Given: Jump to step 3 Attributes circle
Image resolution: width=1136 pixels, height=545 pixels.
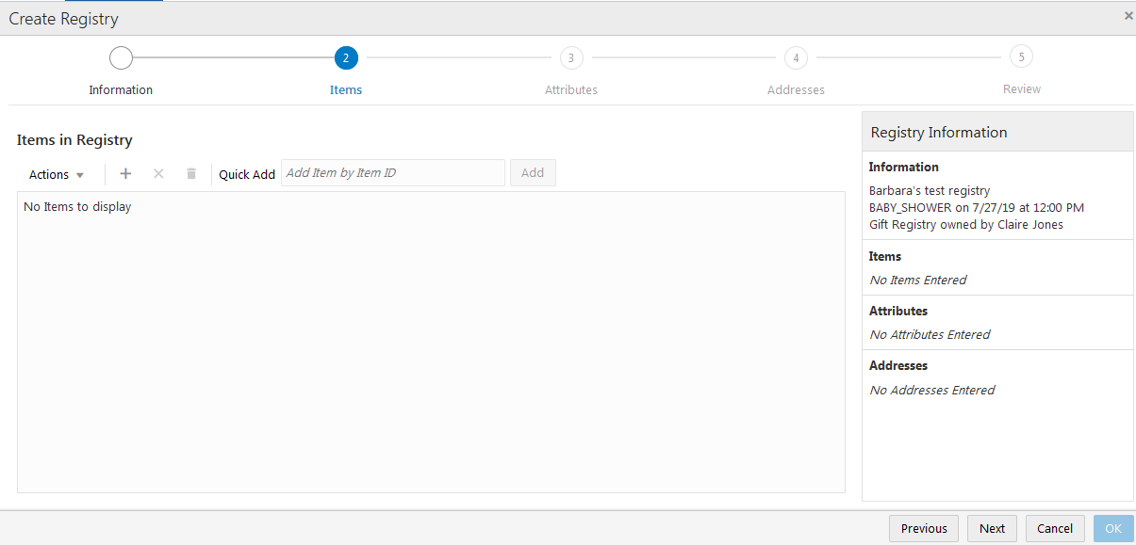Looking at the screenshot, I should [x=570, y=58].
